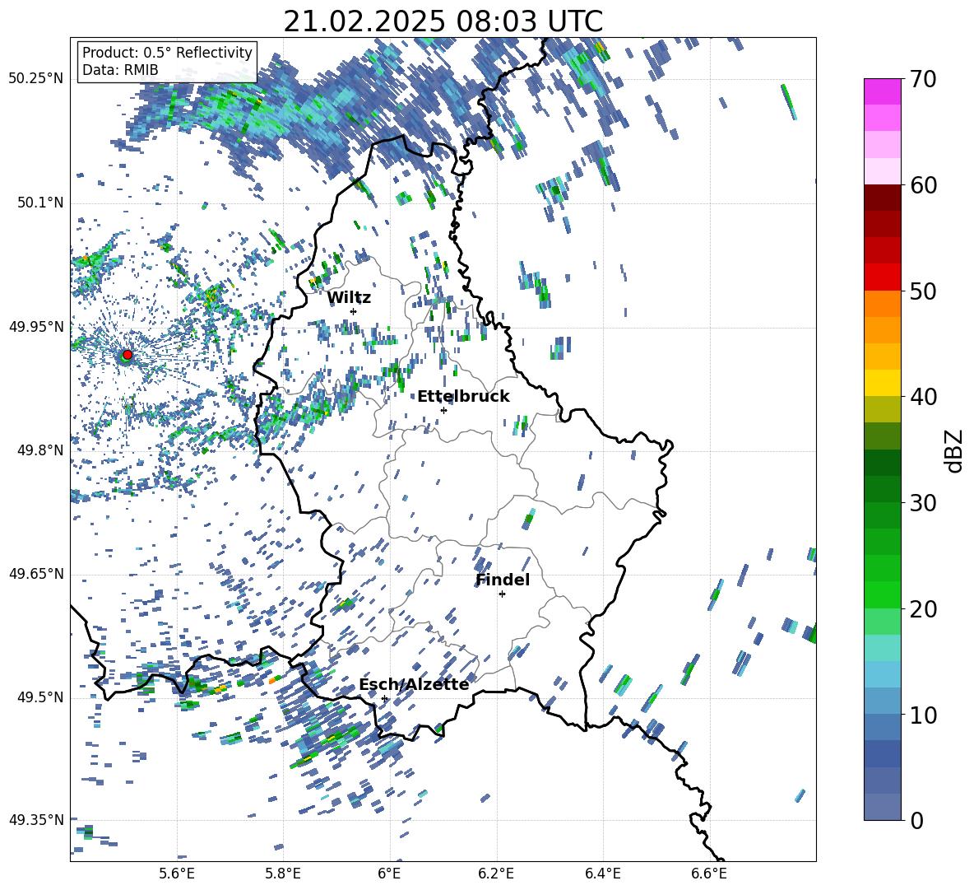Viewport: 974px width, 890px height.
Task: Click the Findel city label
Action: (503, 580)
